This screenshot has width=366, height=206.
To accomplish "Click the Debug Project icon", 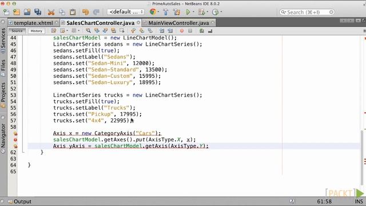I will [201, 12].
